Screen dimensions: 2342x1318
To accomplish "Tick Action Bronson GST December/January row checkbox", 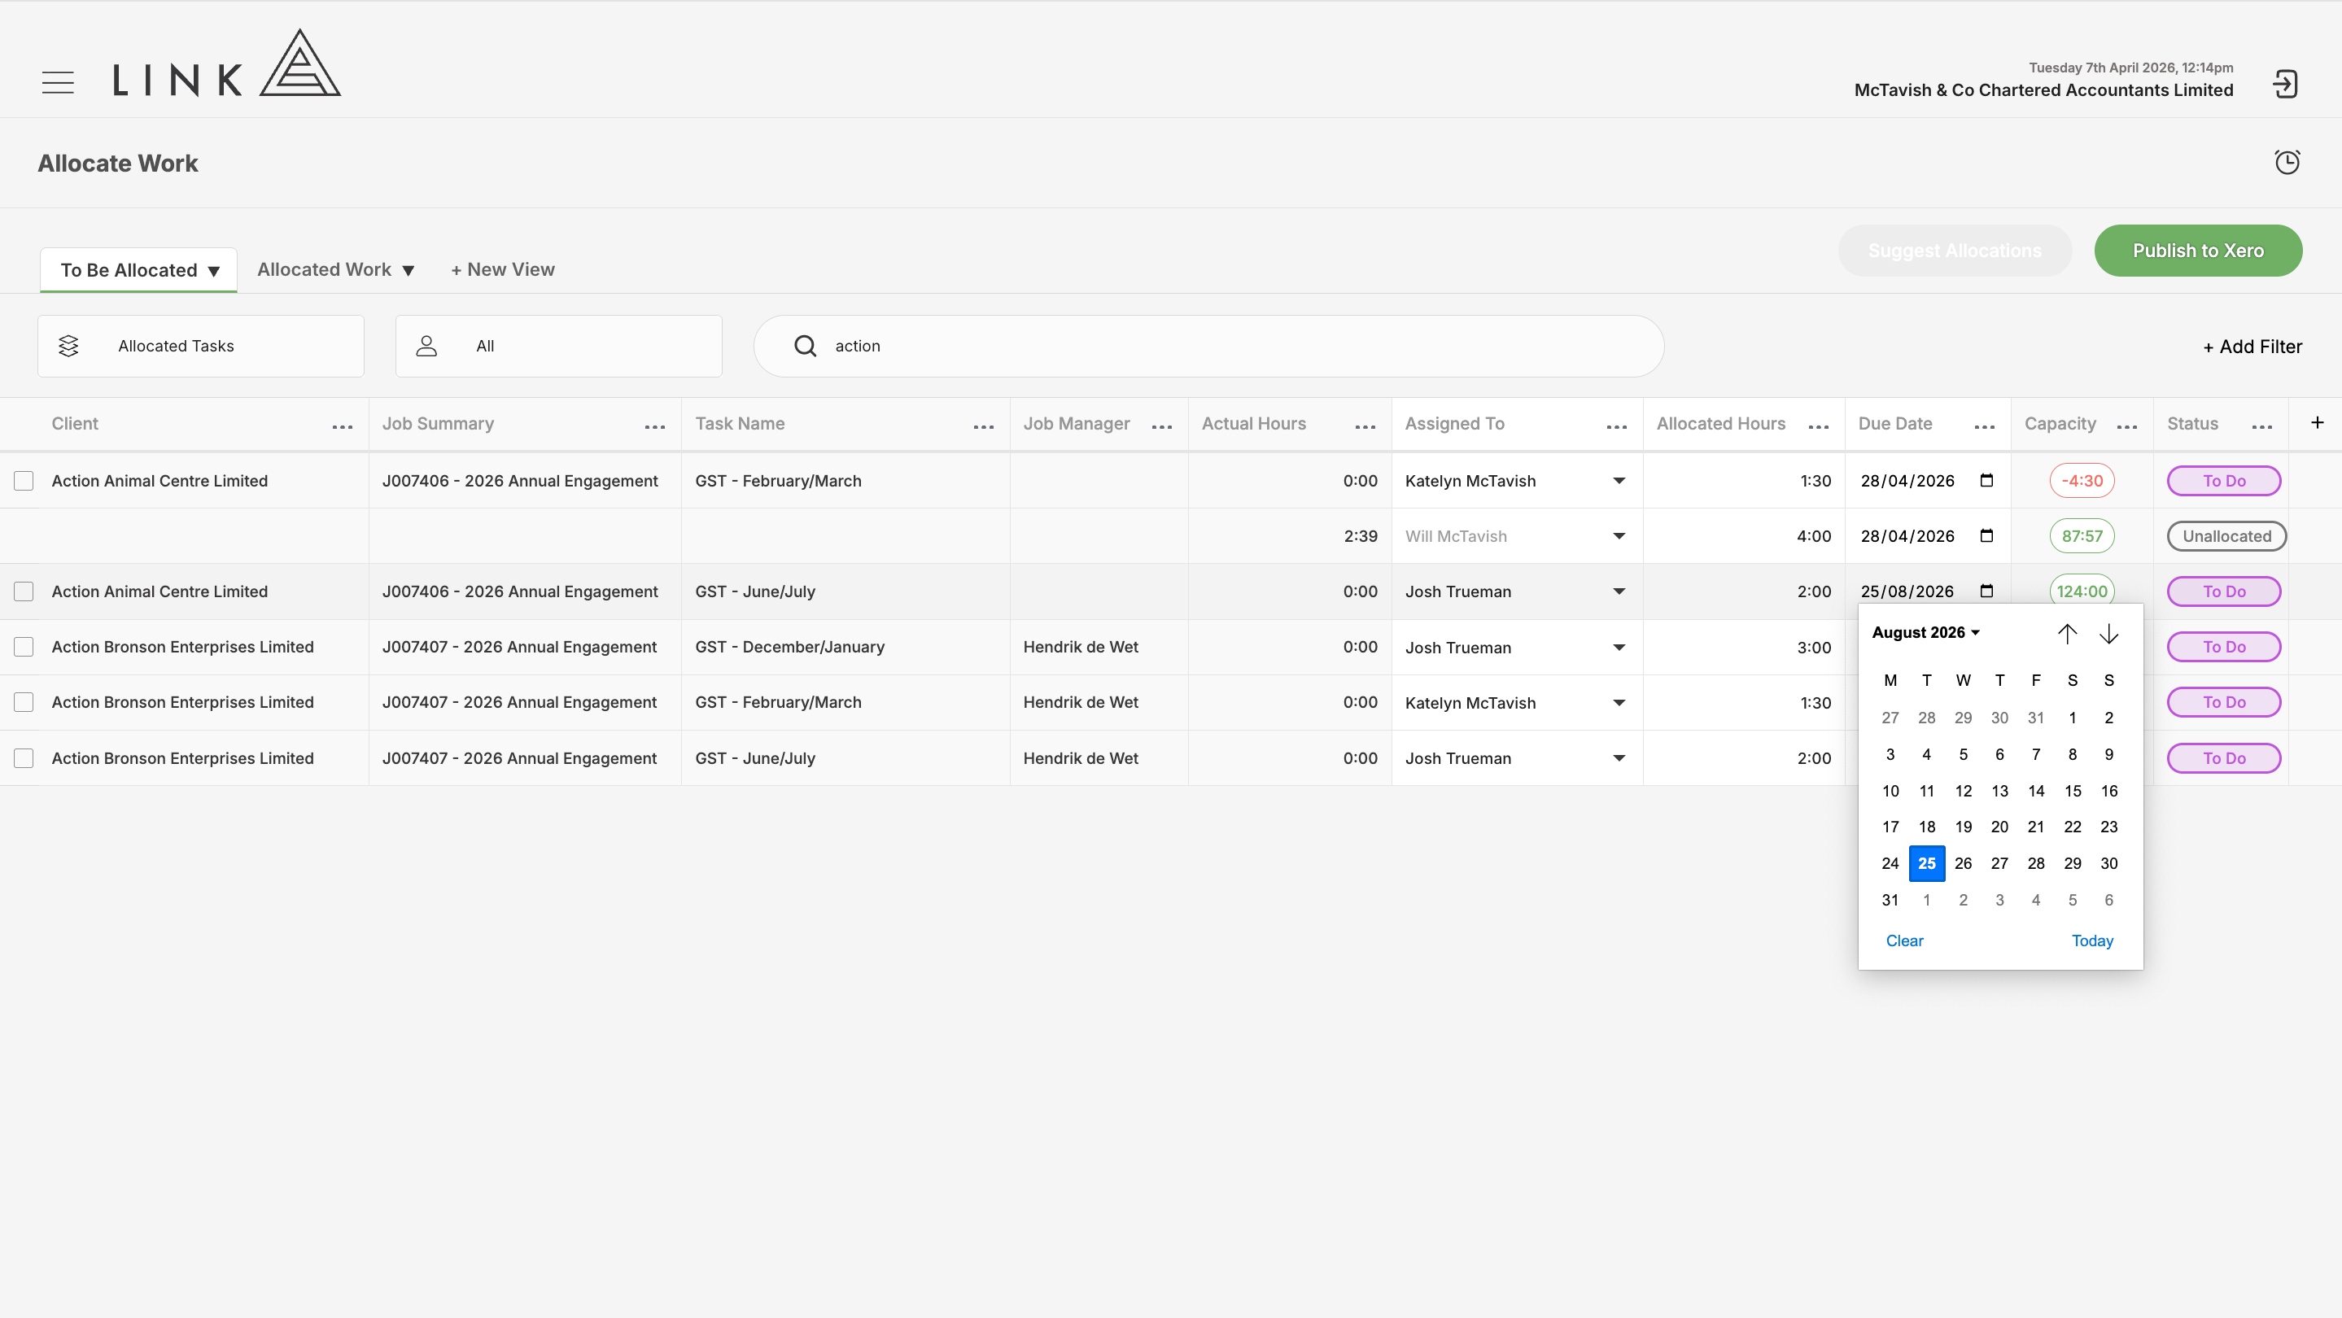I will pyautogui.click(x=24, y=647).
